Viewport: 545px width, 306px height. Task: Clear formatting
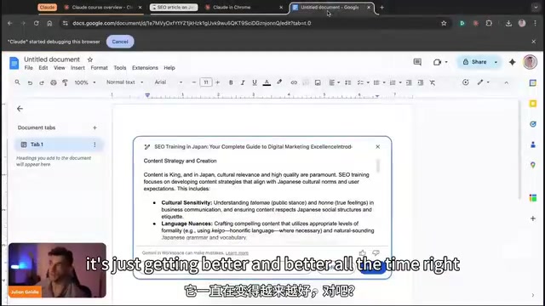[433, 82]
